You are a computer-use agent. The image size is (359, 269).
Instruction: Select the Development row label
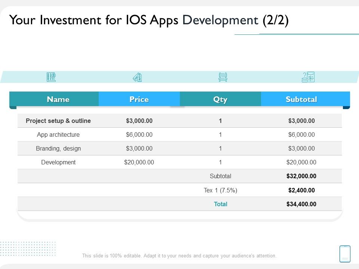coord(58,162)
